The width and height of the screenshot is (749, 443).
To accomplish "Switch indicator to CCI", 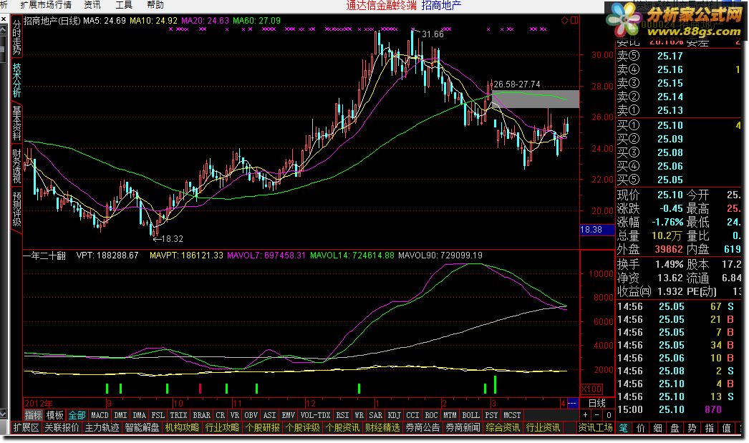I will coord(412,415).
